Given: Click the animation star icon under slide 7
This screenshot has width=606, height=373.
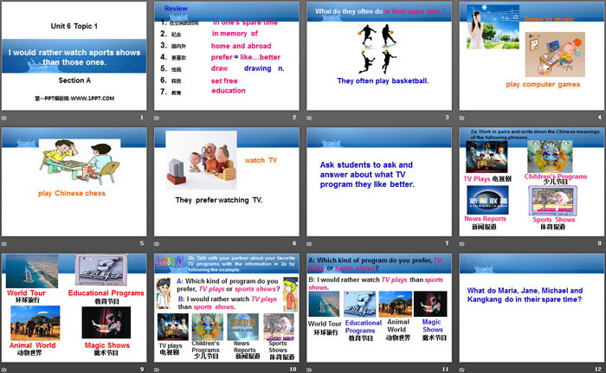Looking at the screenshot, I should point(309,243).
